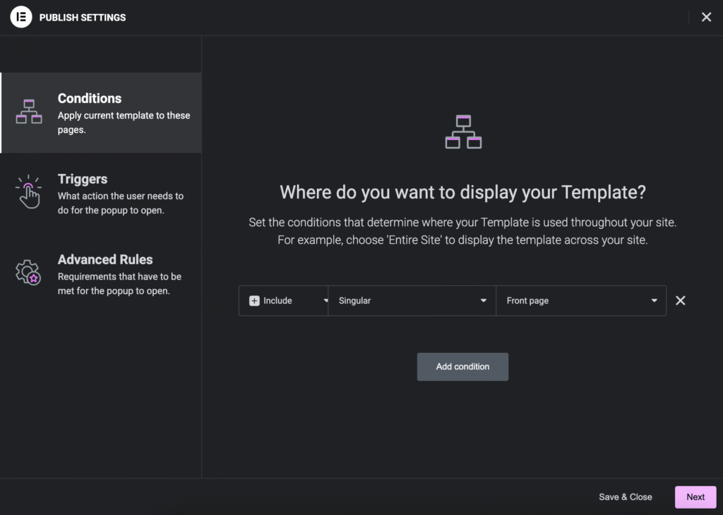Proceed with the Next button
Screen dimensions: 723x515
(695, 497)
